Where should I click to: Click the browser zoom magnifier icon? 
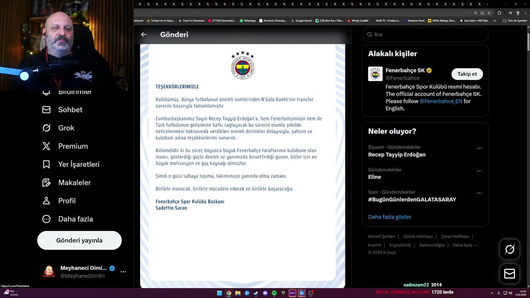click(476, 13)
